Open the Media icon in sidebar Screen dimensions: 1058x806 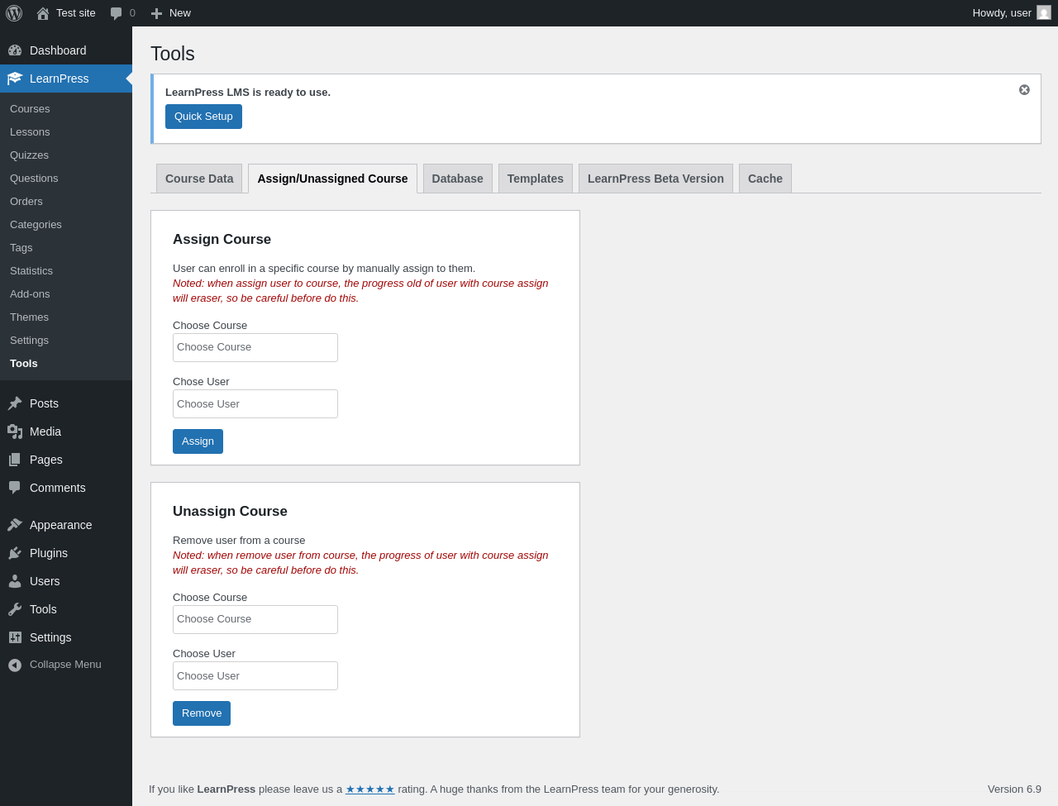(15, 432)
